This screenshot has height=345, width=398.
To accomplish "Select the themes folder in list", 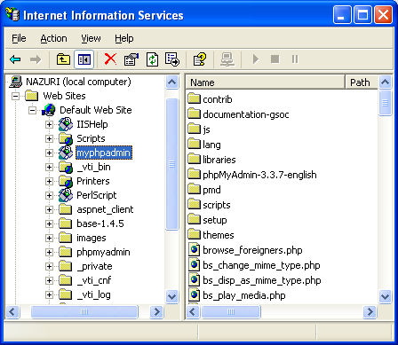I will 211,235.
